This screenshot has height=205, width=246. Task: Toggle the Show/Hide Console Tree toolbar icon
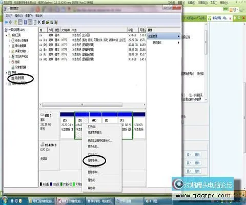tap(20, 22)
